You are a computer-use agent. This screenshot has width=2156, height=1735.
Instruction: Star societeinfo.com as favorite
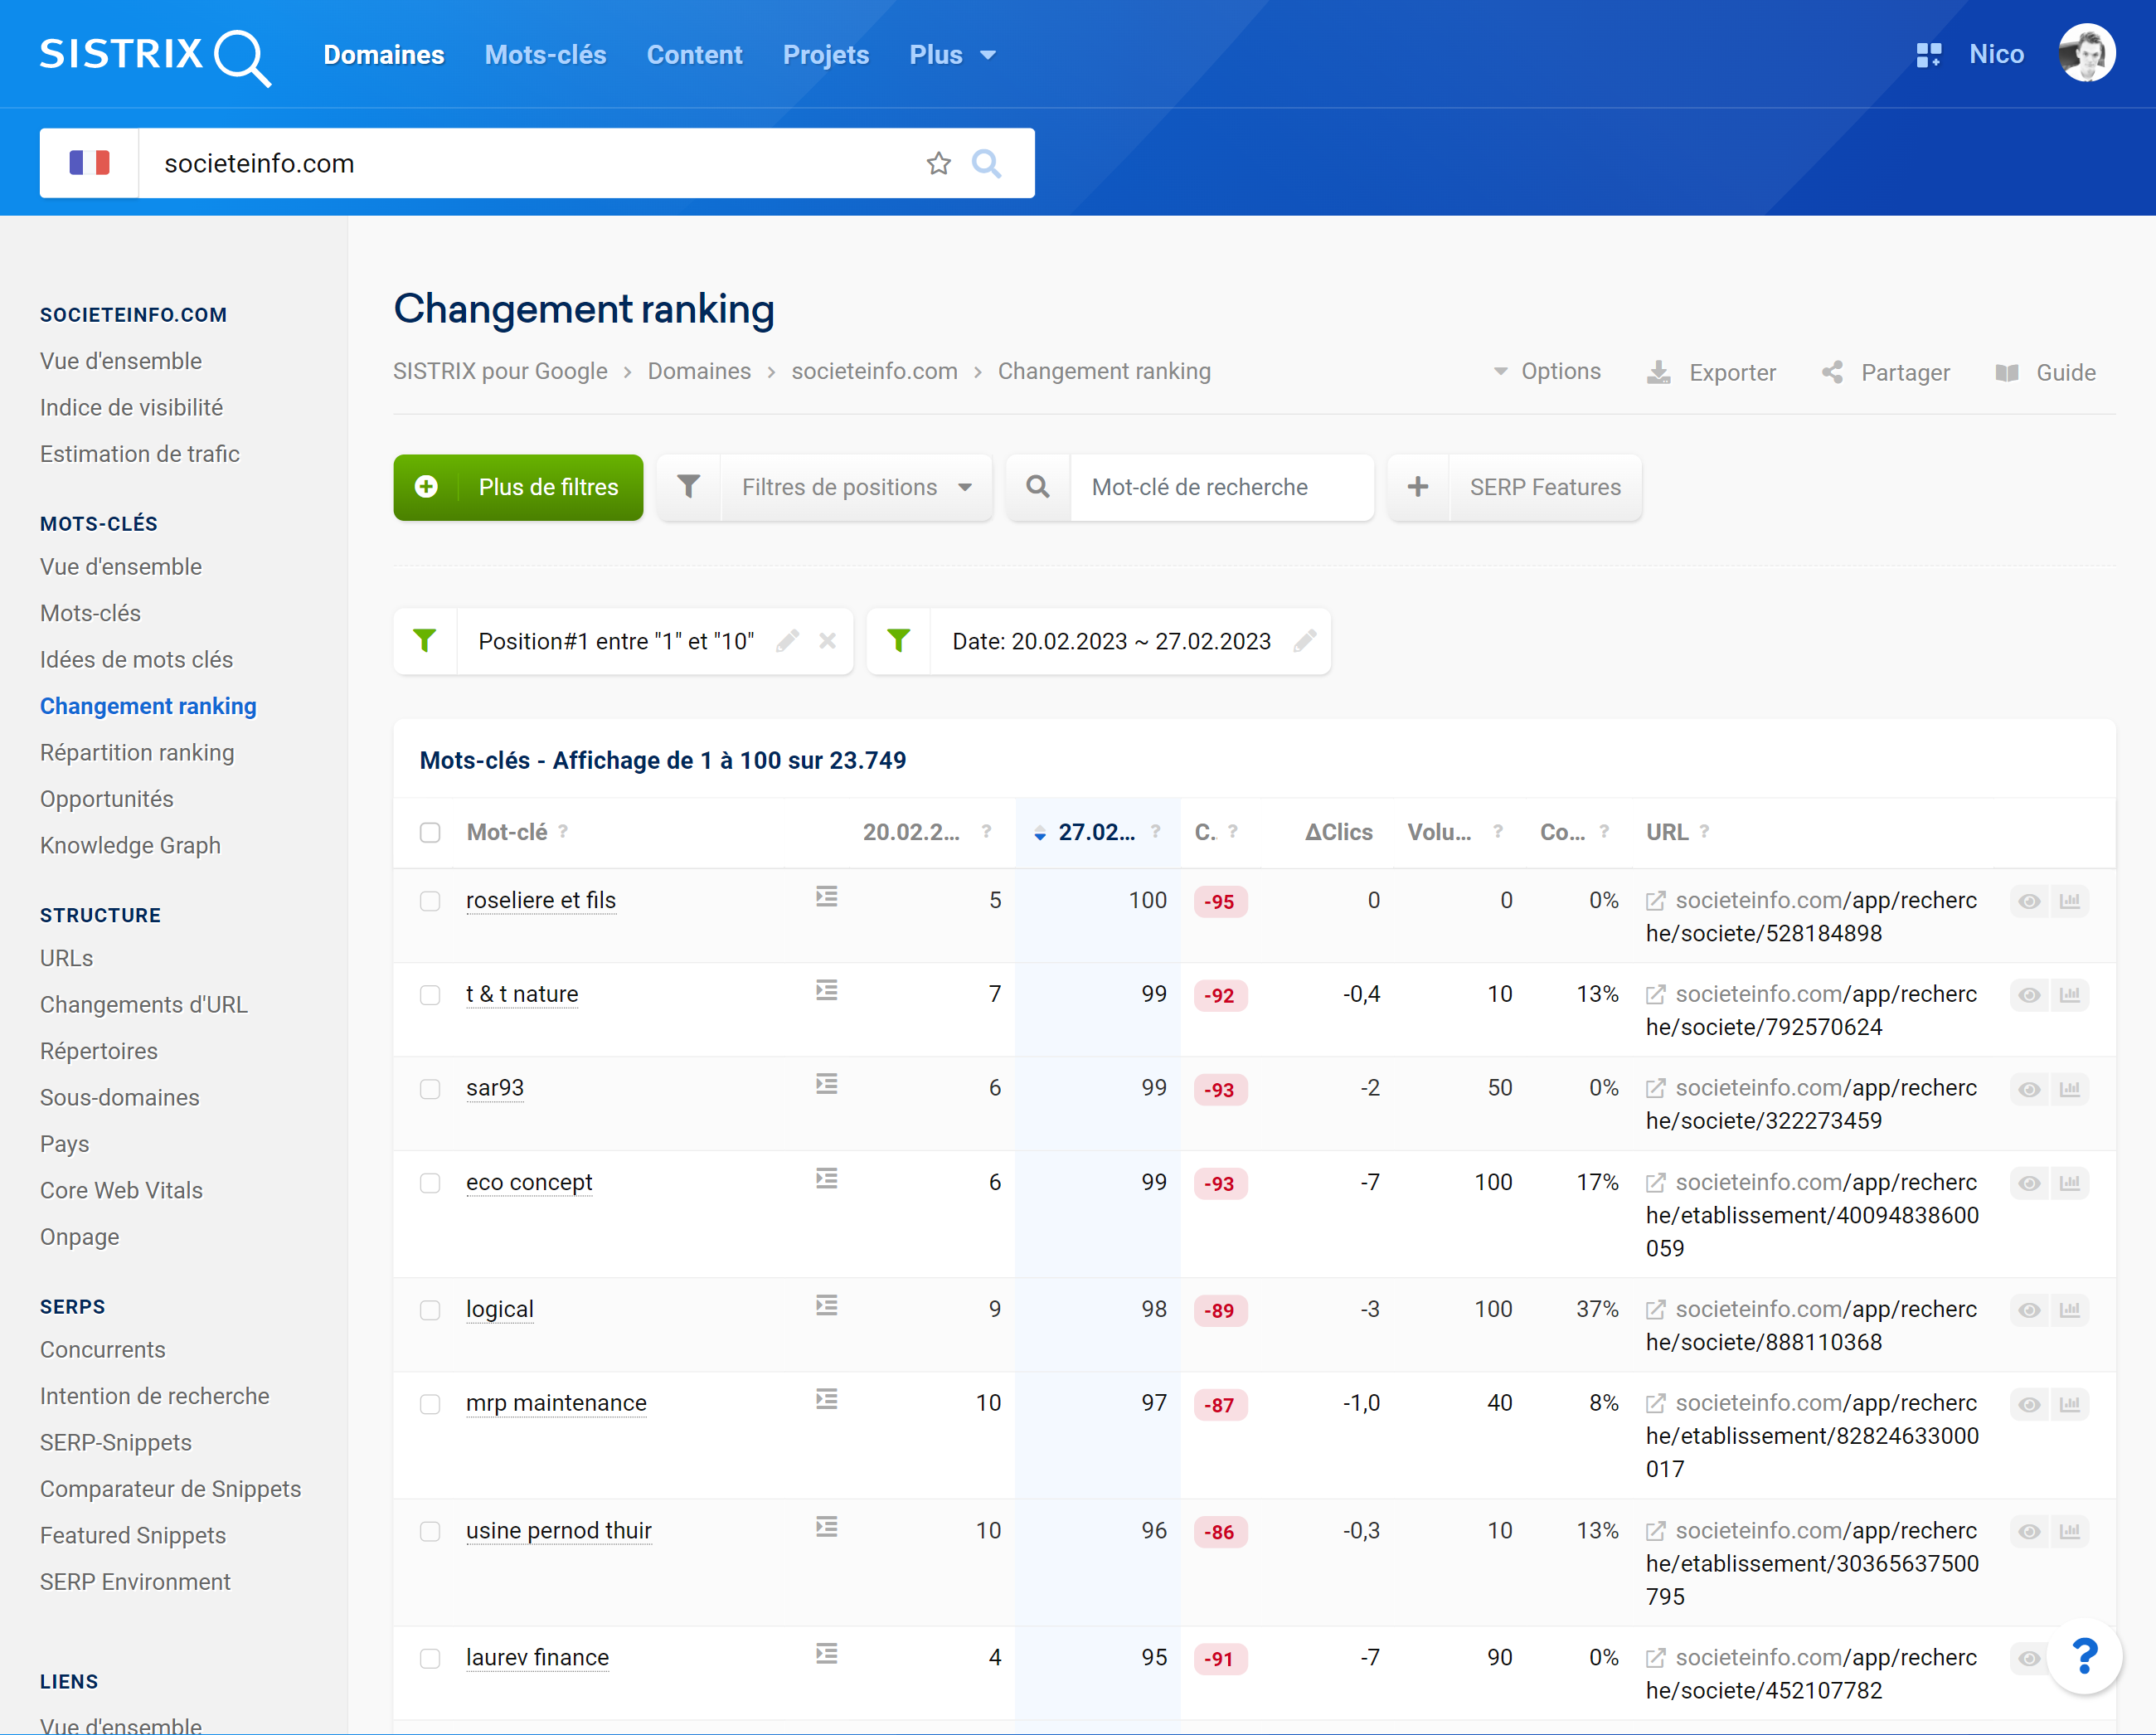(938, 163)
